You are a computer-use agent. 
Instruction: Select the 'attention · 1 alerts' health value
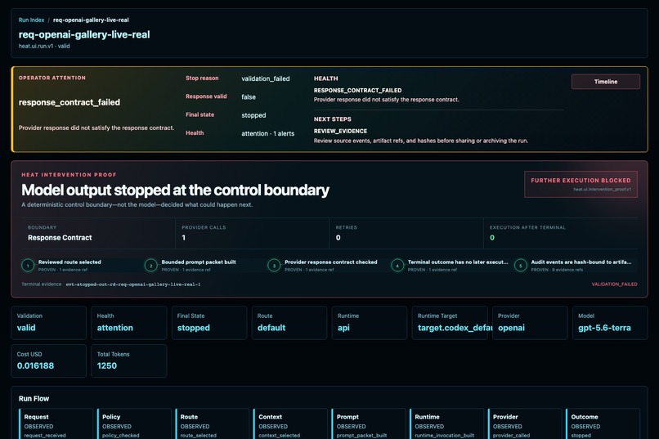[x=267, y=133]
